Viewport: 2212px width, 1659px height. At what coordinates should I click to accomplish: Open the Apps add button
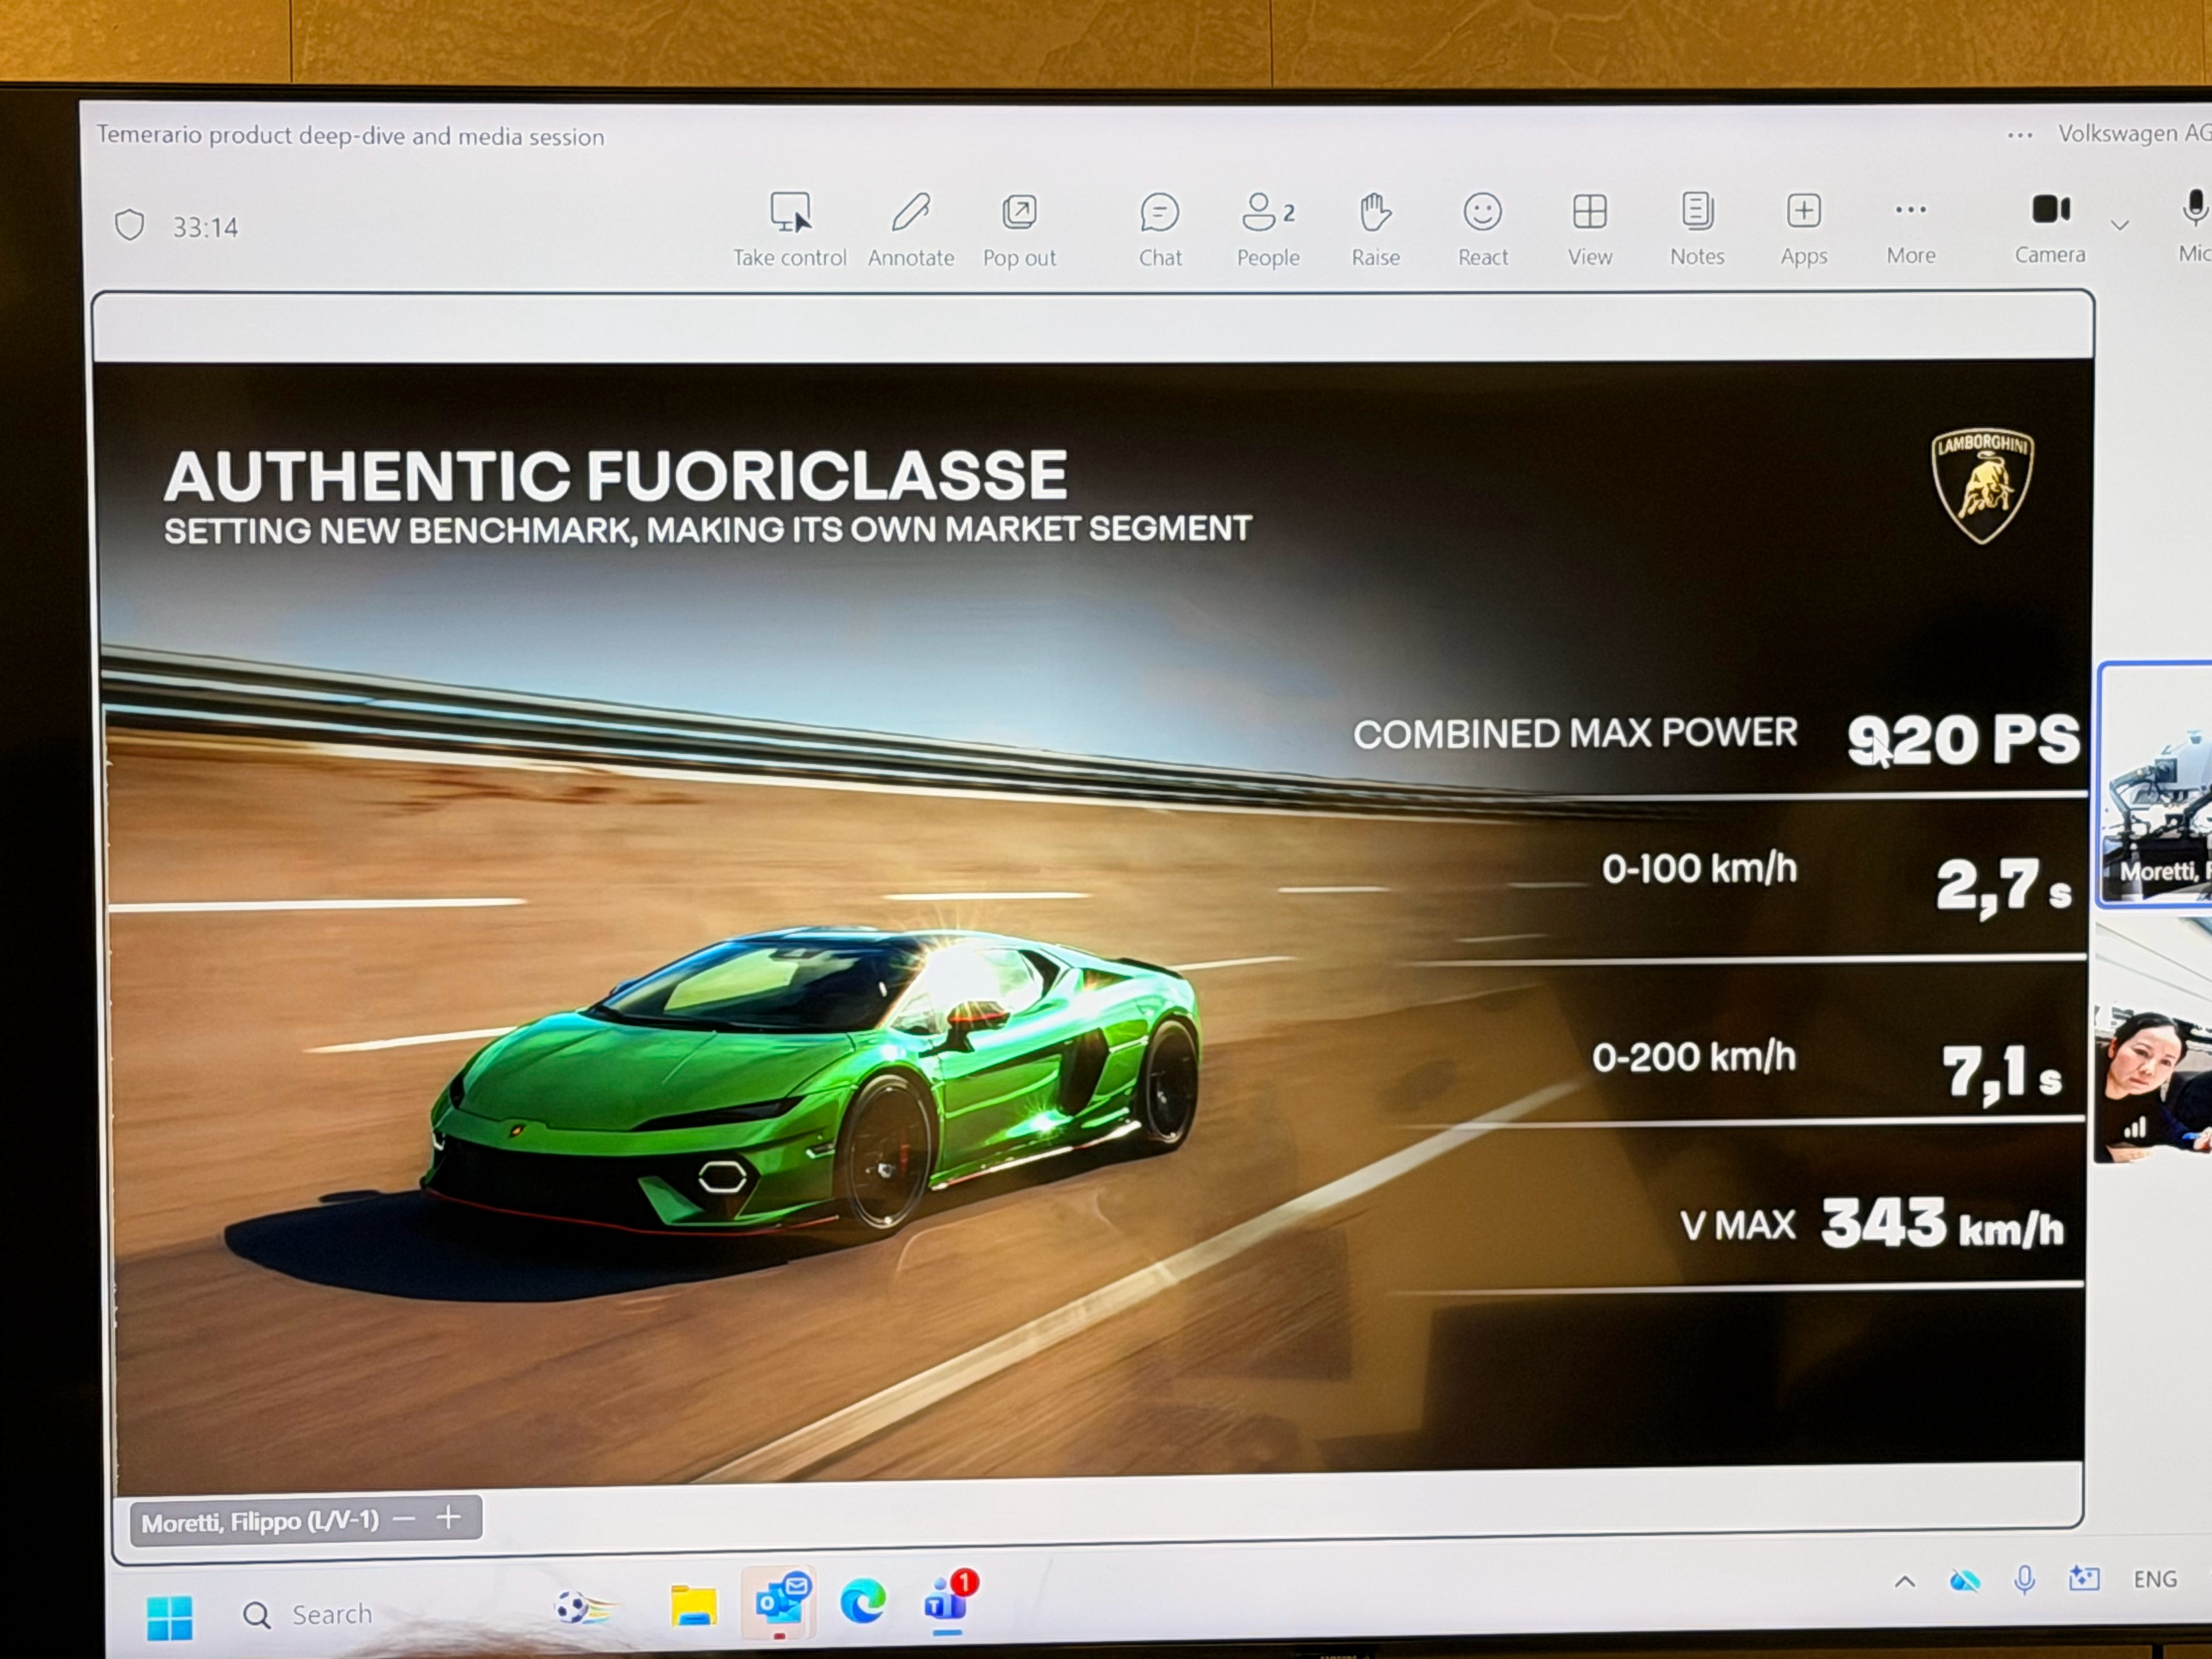tap(1804, 230)
